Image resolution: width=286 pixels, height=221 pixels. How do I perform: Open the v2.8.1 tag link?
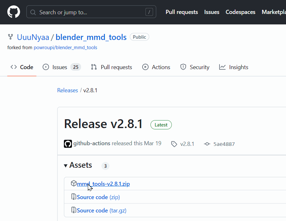click(x=187, y=144)
